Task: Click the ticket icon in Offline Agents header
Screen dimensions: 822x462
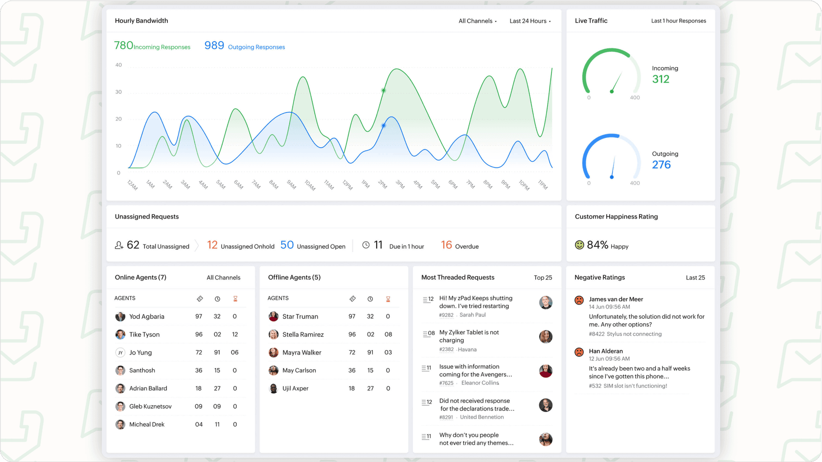Action: (353, 298)
